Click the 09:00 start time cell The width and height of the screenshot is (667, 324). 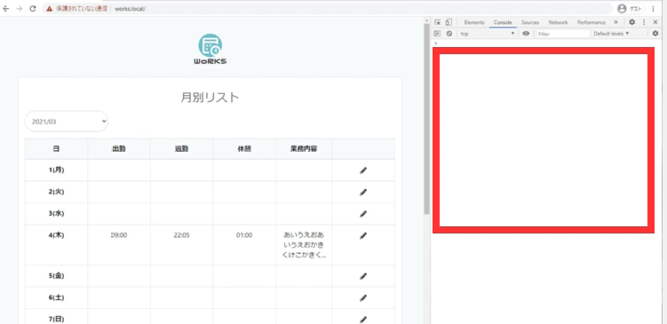click(119, 245)
